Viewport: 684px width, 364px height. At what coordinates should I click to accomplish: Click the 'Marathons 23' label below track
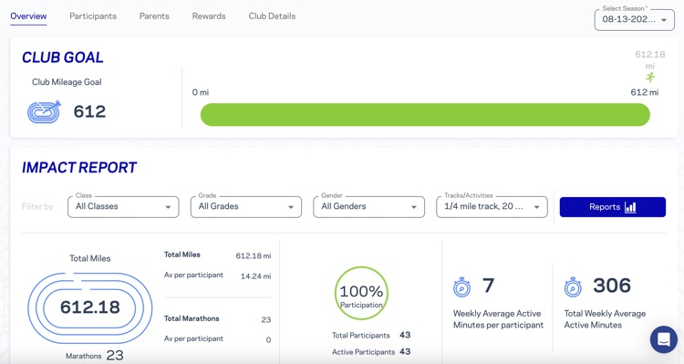click(95, 355)
